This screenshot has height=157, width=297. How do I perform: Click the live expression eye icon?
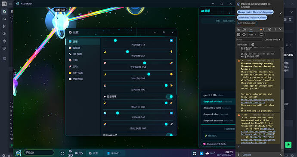261,35
